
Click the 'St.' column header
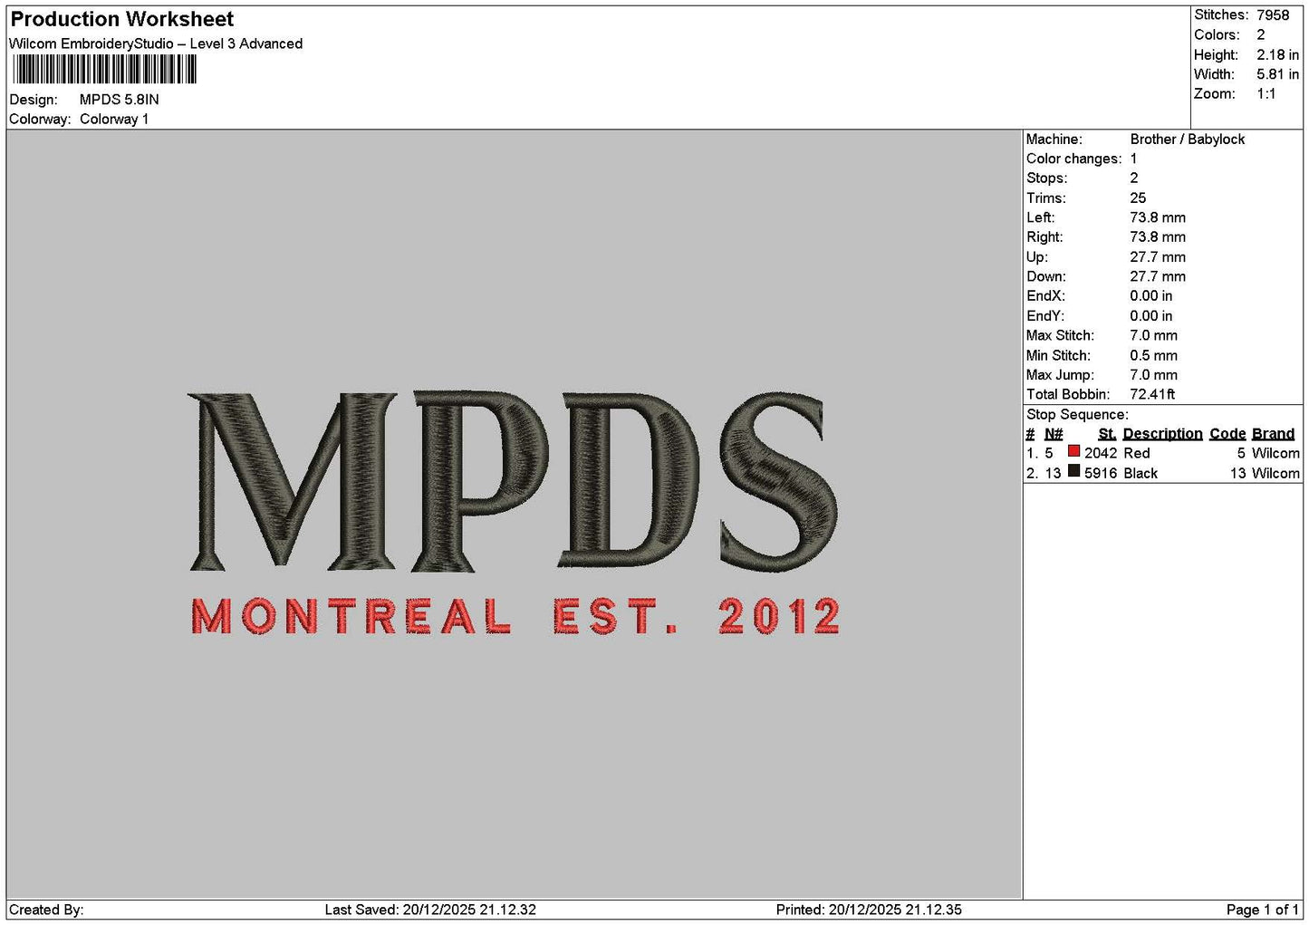point(1107,434)
